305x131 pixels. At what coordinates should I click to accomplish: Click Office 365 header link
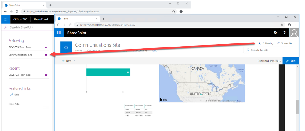(20, 19)
